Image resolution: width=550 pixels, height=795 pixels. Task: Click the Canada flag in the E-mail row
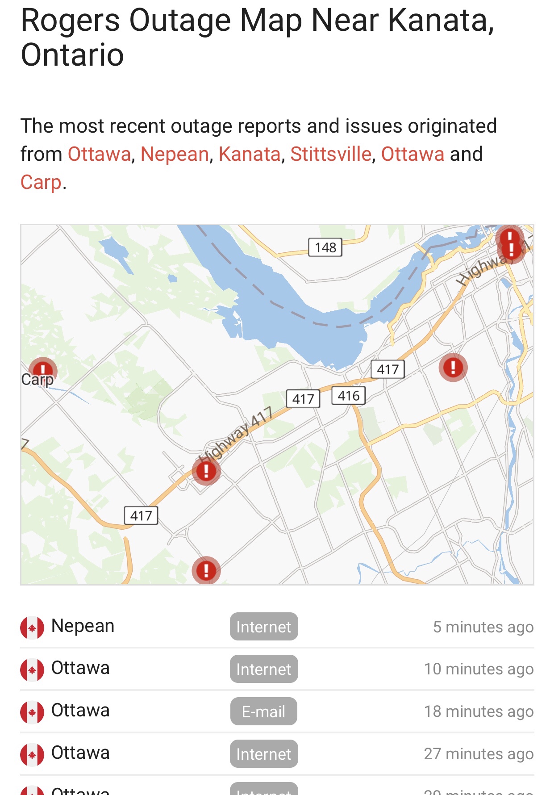[x=32, y=712]
